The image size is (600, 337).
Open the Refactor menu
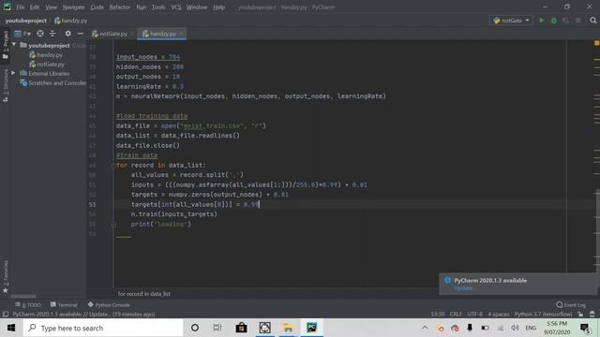point(120,7)
